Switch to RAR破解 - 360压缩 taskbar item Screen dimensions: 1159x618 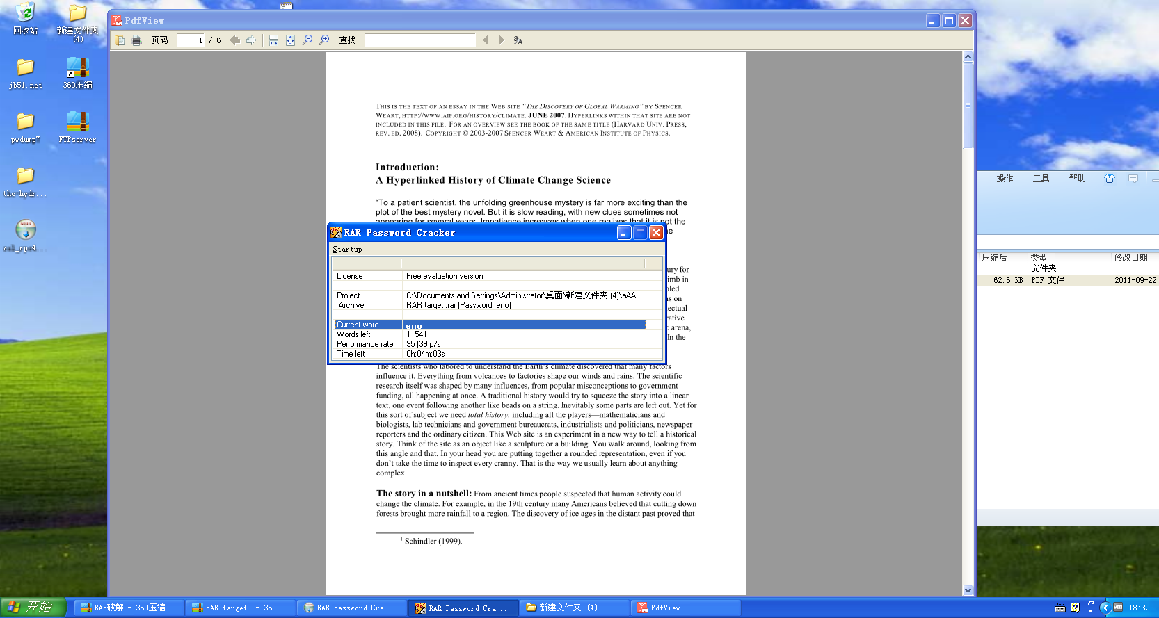[x=129, y=608]
